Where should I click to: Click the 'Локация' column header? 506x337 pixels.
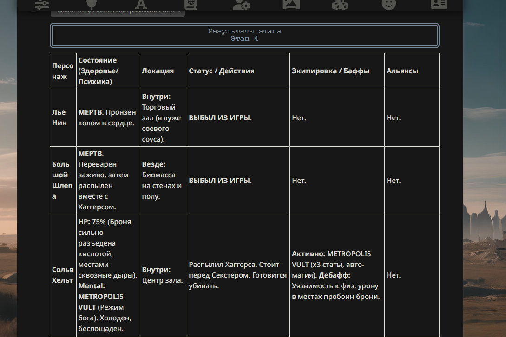click(x=163, y=71)
